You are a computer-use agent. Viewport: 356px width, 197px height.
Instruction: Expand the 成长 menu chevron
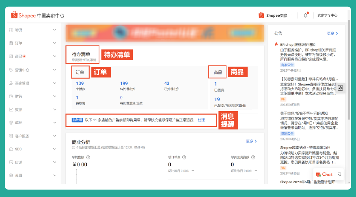pos(55,123)
